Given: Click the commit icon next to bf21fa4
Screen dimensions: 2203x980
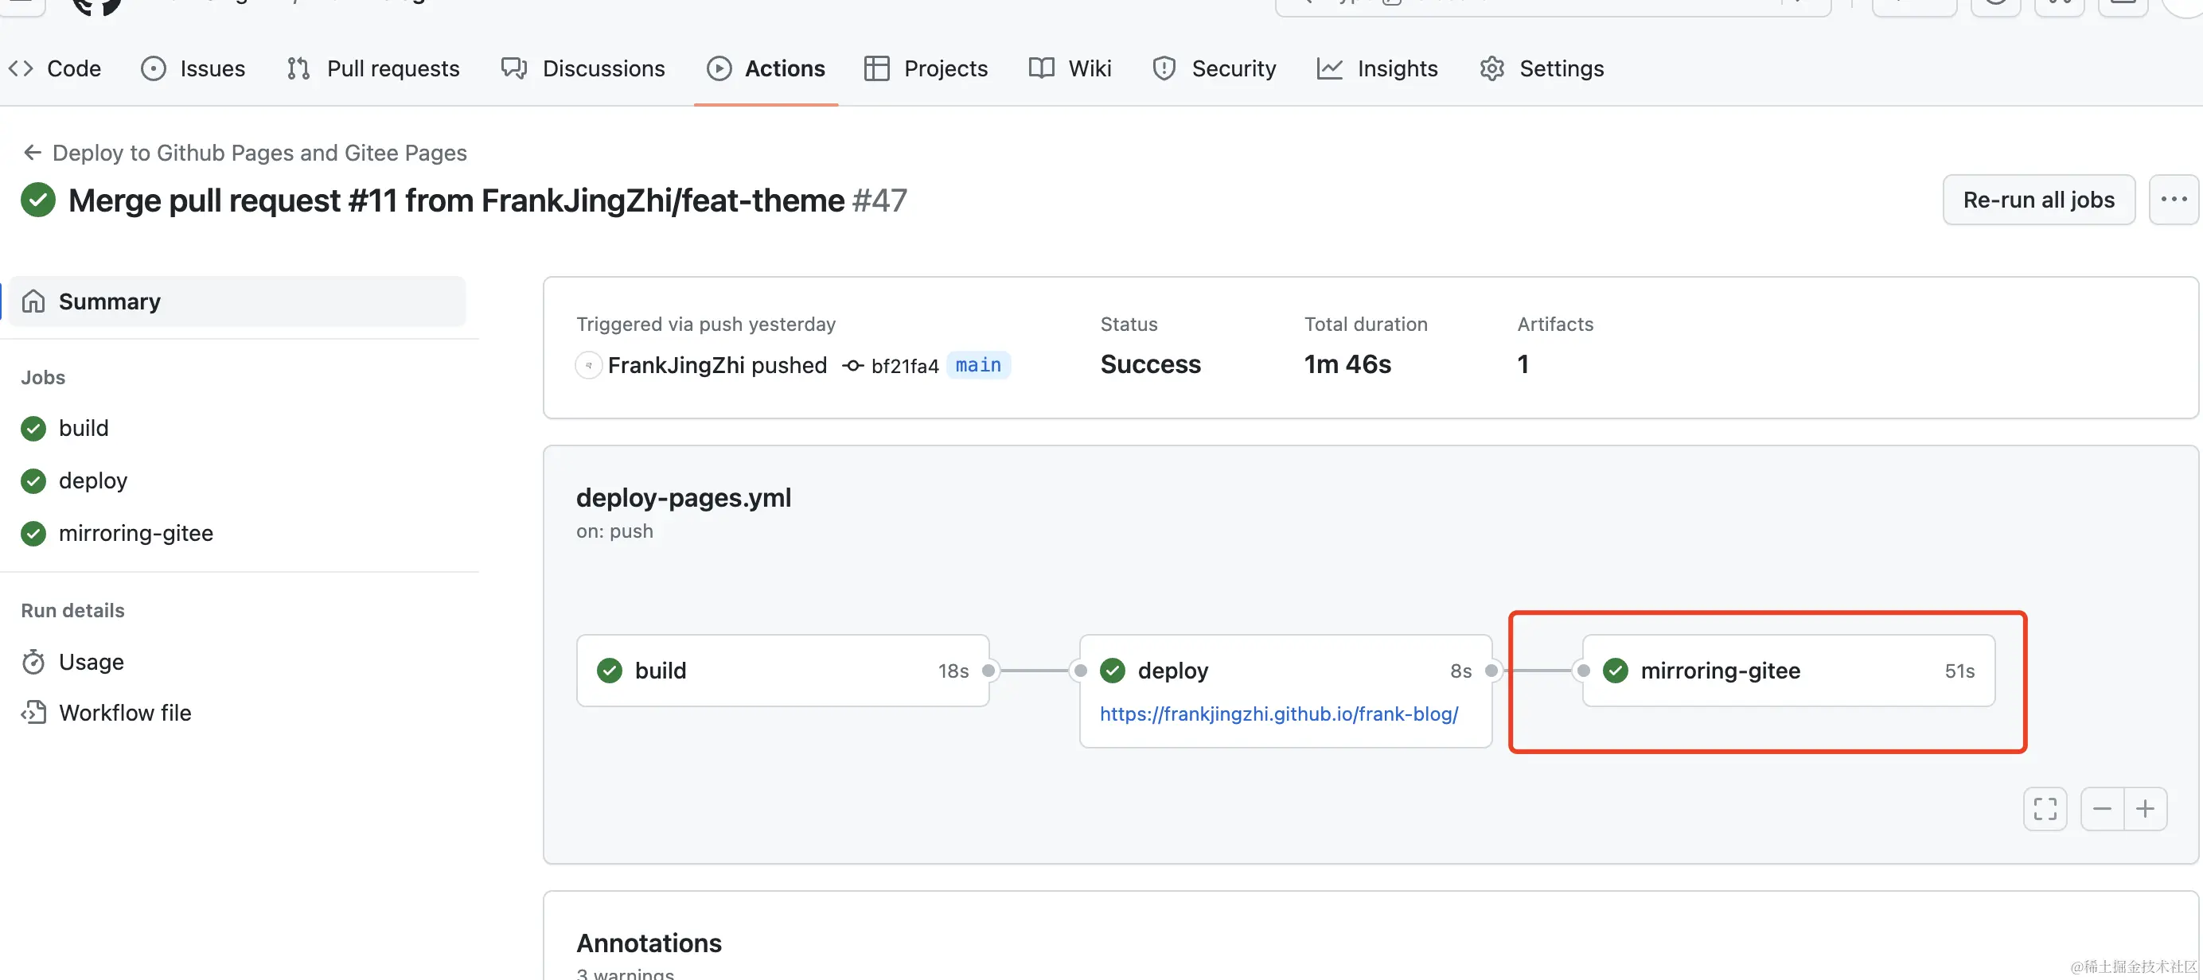Looking at the screenshot, I should (x=852, y=365).
